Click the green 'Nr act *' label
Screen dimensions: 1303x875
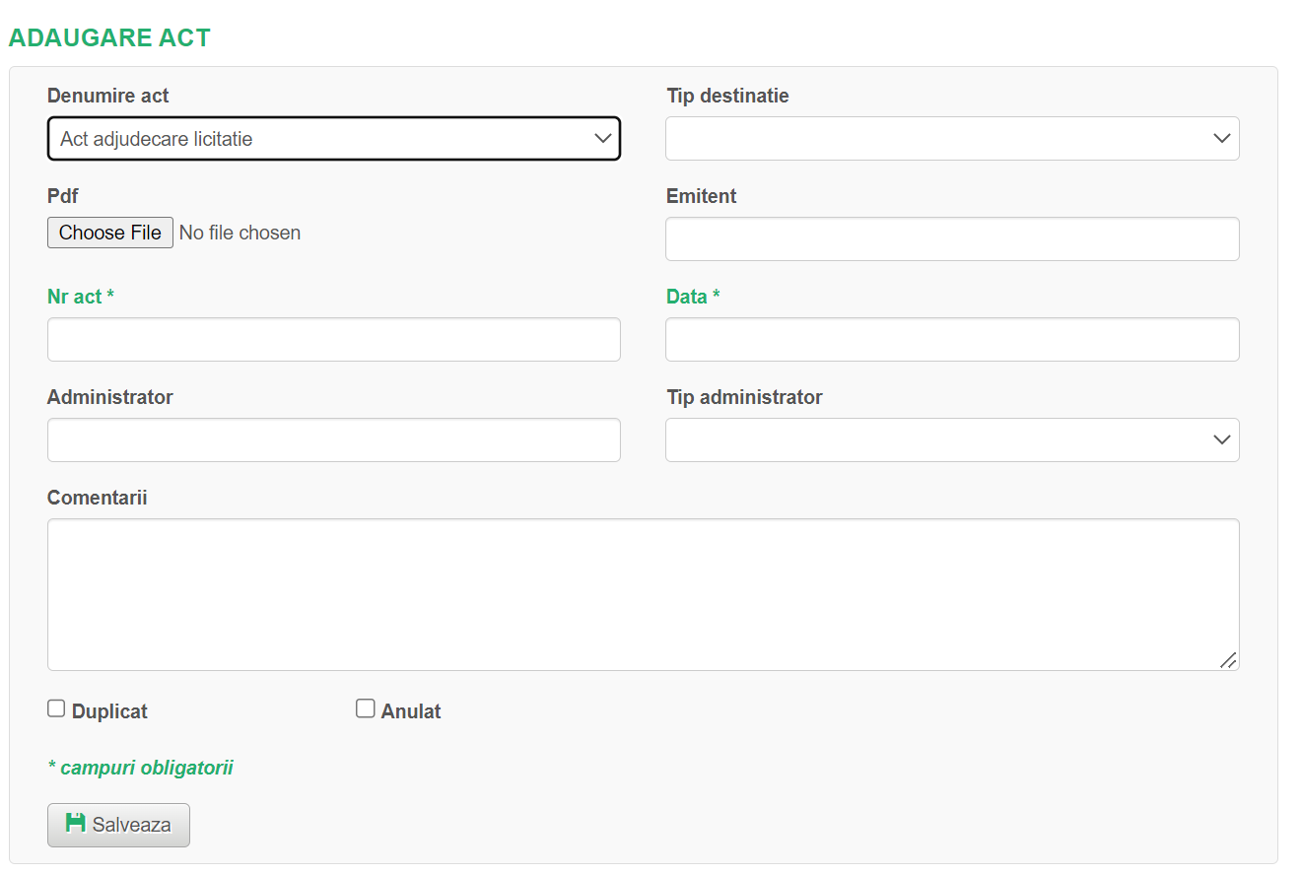click(x=81, y=297)
